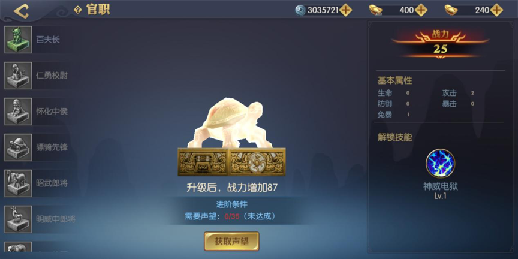Select the partially visible last seal icon
Screen dimensions: 518x259
[18, 247]
